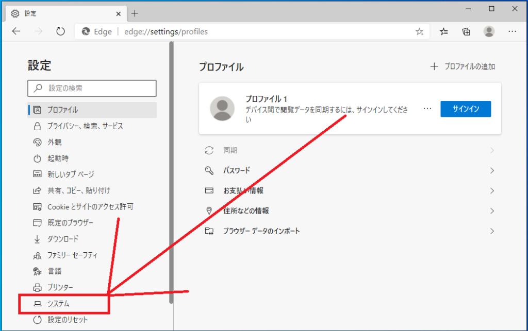This screenshot has height=331, width=528.
Task: Open the Collections icon in toolbar
Action: 466,31
